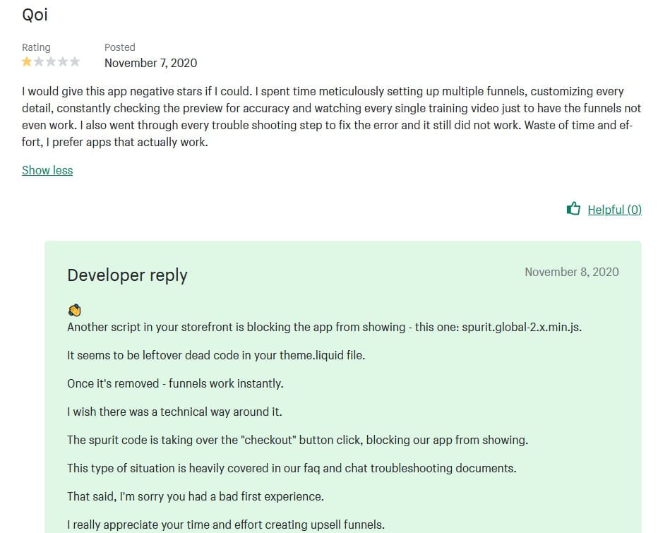Click the third gray rating star
Viewport: 658px width, 533px height.
pos(51,62)
